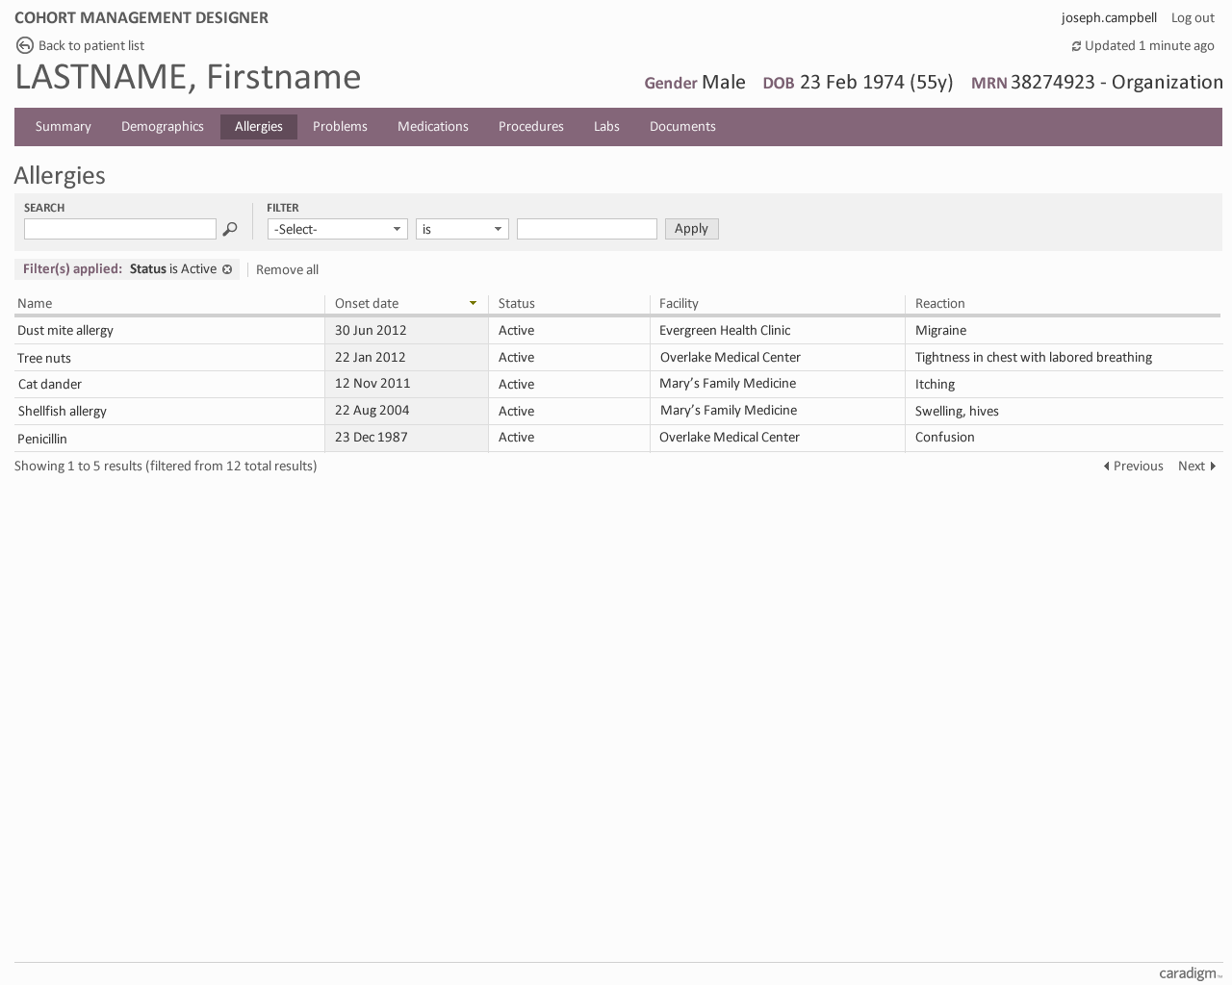
Task: Click the Log out link
Action: pos(1193,18)
